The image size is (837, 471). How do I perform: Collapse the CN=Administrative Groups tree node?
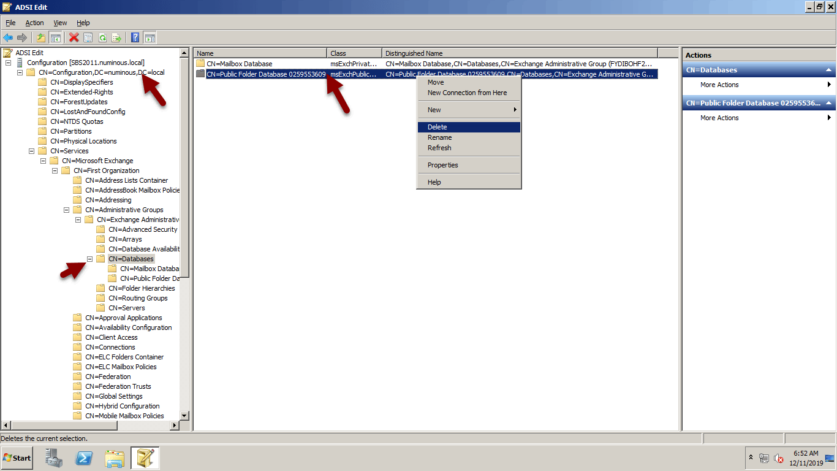coord(66,210)
